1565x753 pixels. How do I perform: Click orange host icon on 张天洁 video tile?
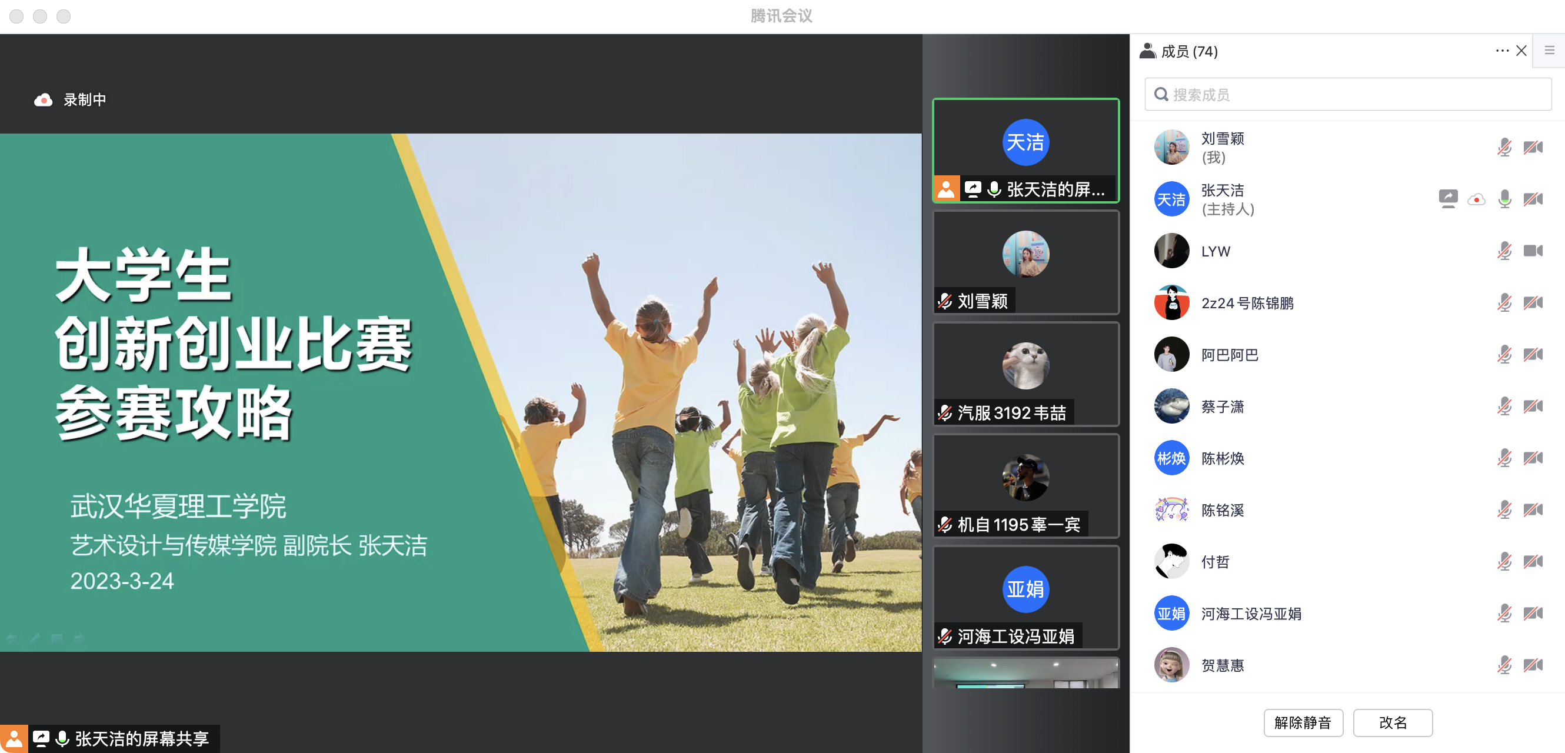click(946, 189)
